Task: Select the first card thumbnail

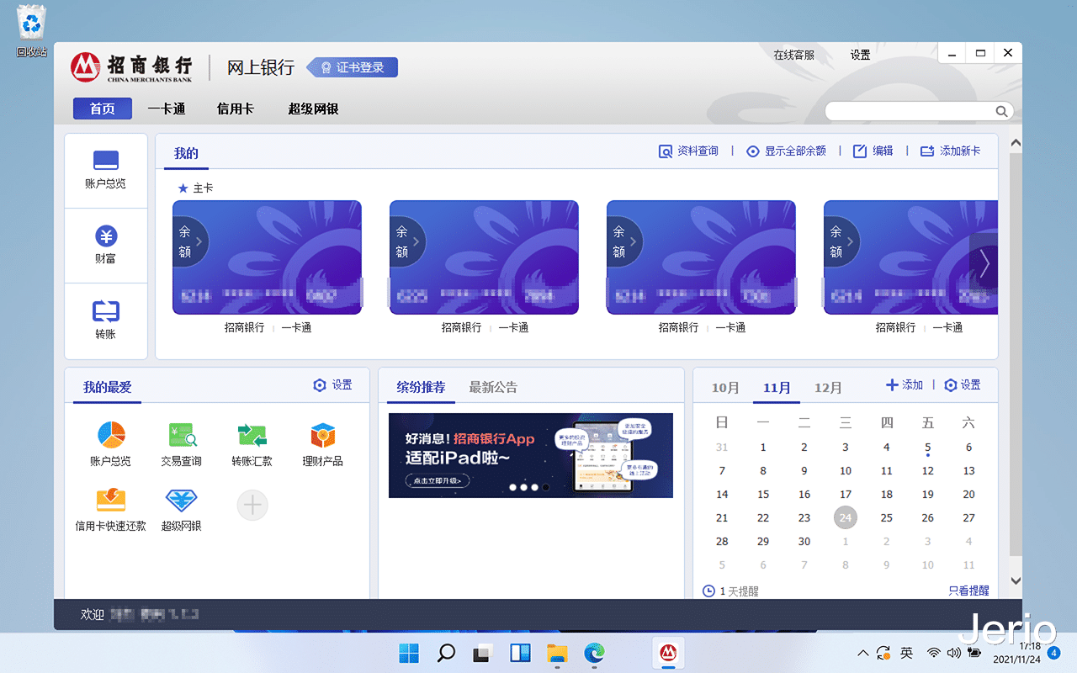Action: pyautogui.click(x=267, y=257)
